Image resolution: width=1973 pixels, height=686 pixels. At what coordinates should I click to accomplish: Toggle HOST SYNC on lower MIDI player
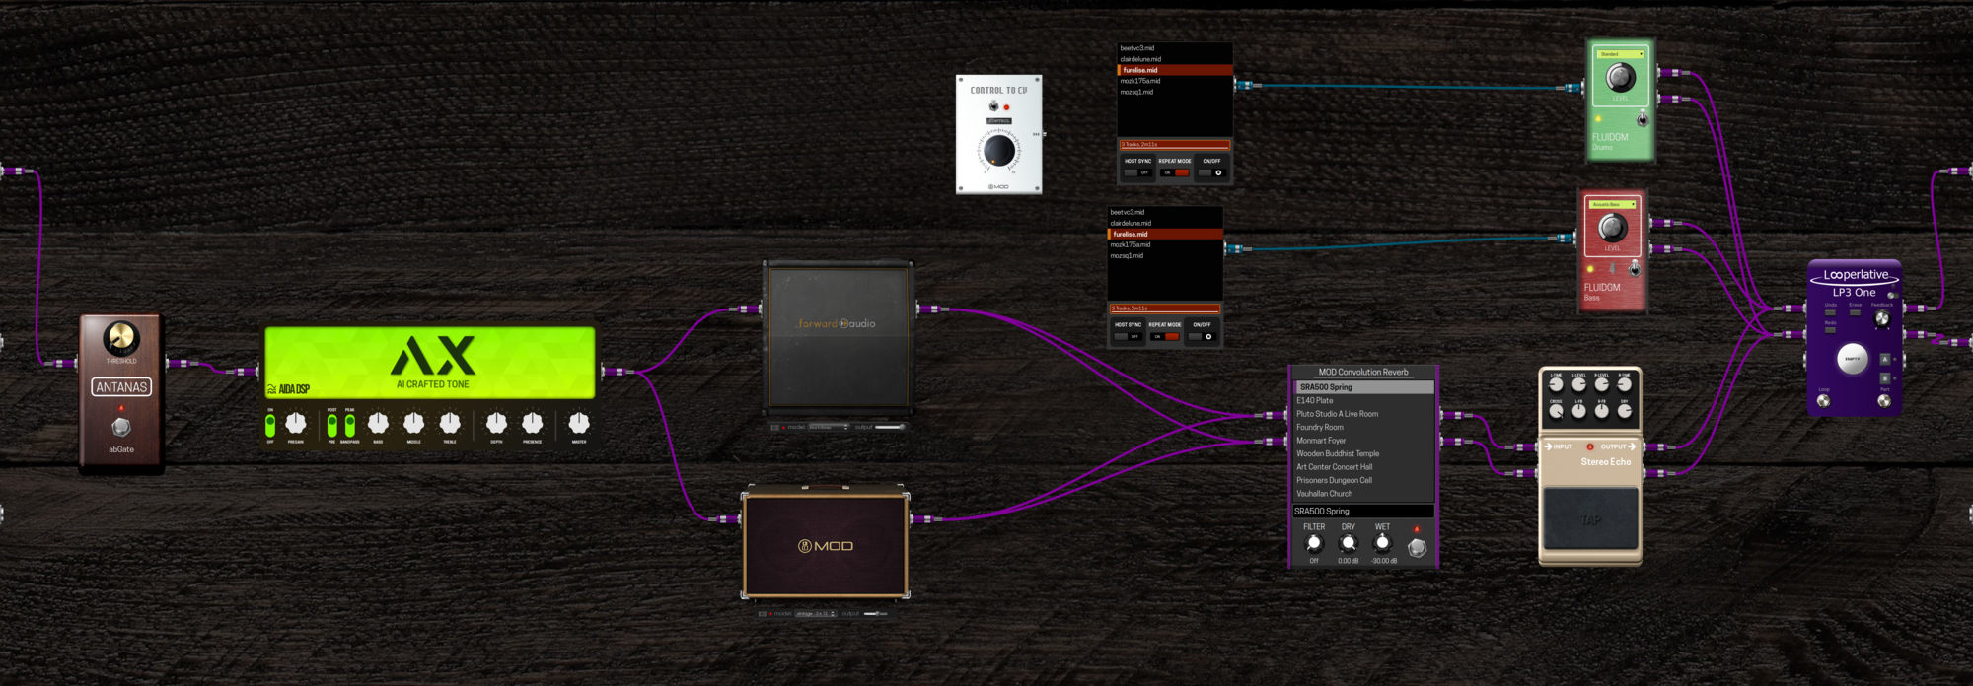(x=1128, y=336)
